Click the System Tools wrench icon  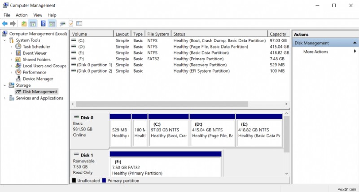click(x=12, y=40)
